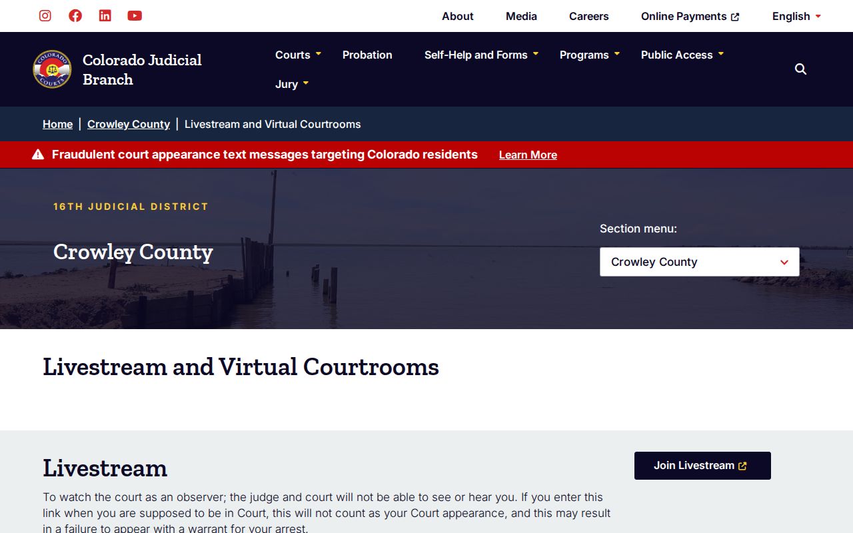This screenshot has height=533, width=853.
Task: Click the Crowley County banner title
Action: coord(133,252)
